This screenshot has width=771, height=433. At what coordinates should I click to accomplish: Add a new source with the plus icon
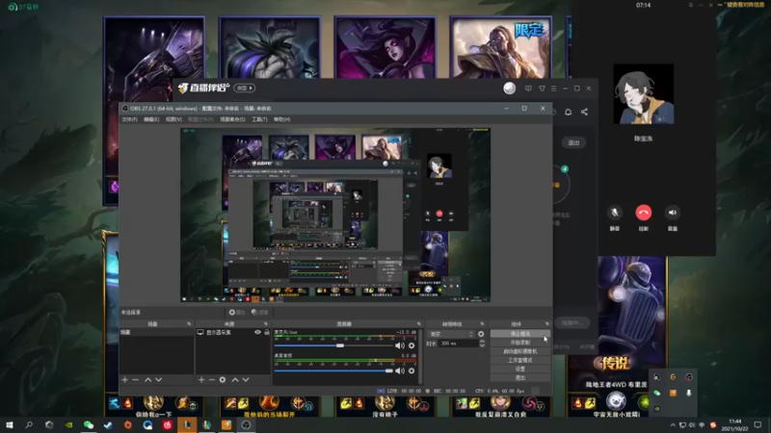(201, 379)
